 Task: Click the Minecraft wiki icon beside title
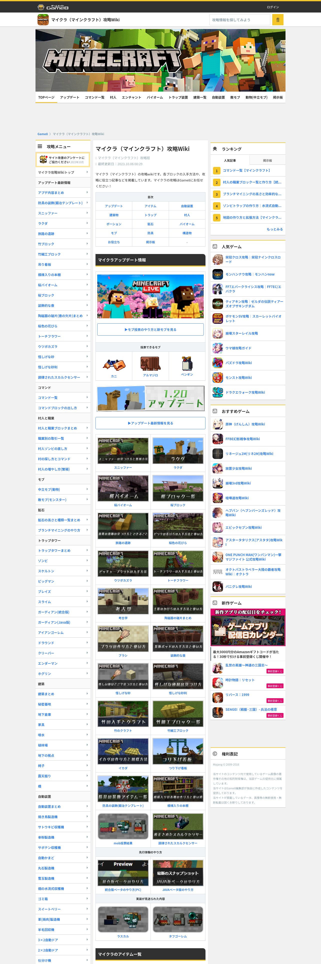tap(43, 20)
